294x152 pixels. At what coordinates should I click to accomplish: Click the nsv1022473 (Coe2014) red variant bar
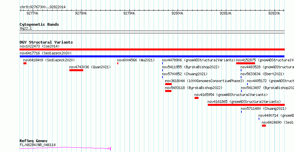[x=152, y=49]
